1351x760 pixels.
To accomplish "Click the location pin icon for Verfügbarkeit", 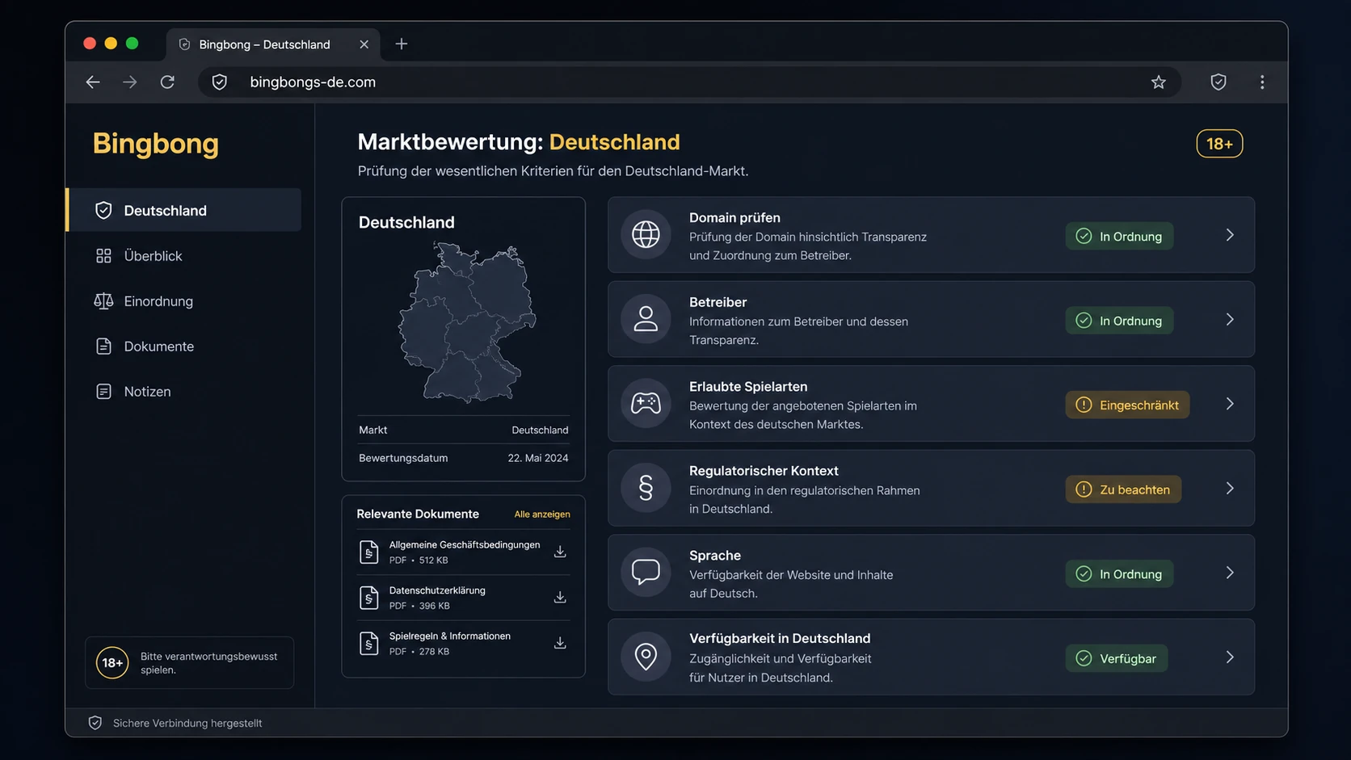I will pyautogui.click(x=646, y=657).
